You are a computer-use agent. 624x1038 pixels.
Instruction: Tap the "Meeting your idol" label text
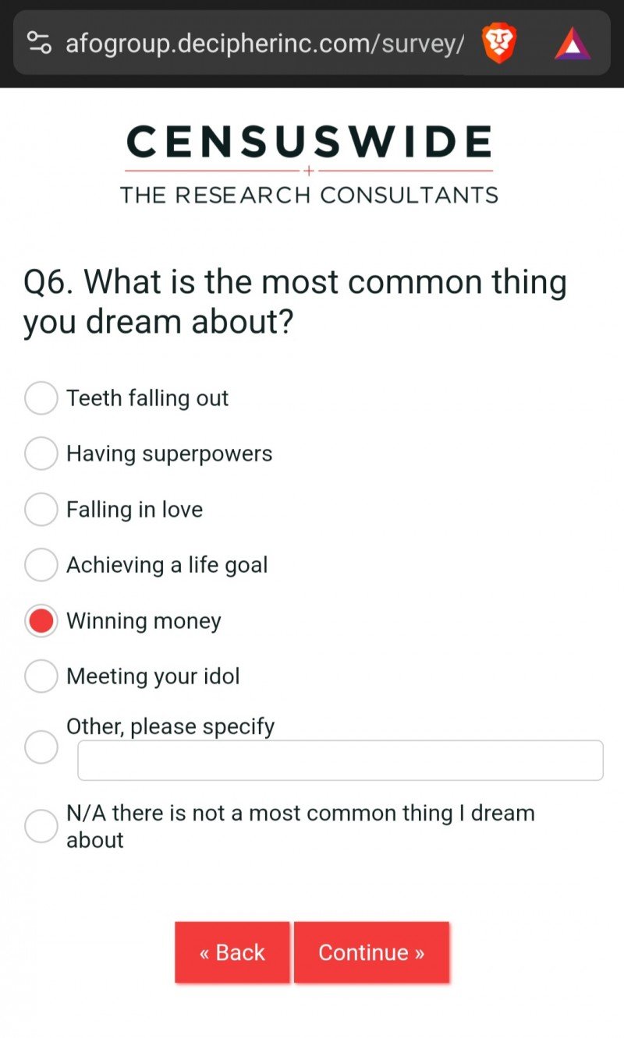pyautogui.click(x=153, y=676)
